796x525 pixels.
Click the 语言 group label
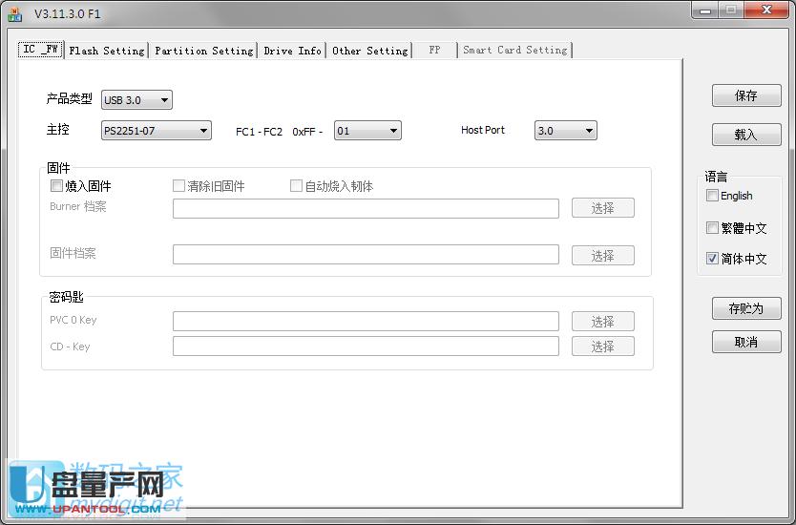click(716, 177)
